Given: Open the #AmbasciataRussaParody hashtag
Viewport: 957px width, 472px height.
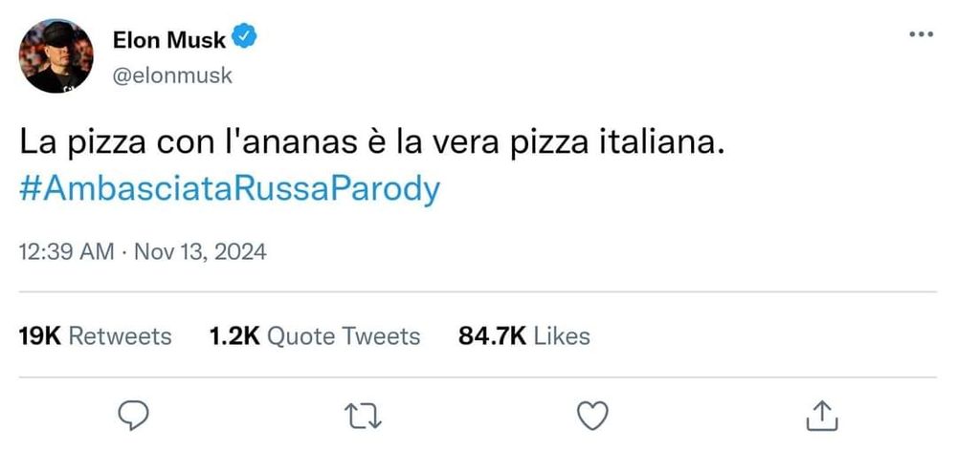Looking at the screenshot, I should coord(230,188).
